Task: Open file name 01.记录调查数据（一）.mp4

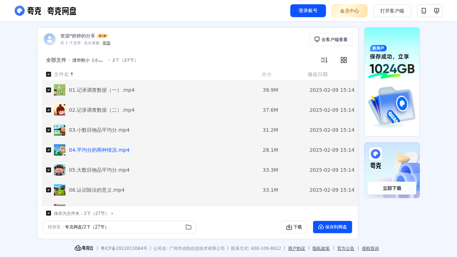Action: (x=102, y=90)
